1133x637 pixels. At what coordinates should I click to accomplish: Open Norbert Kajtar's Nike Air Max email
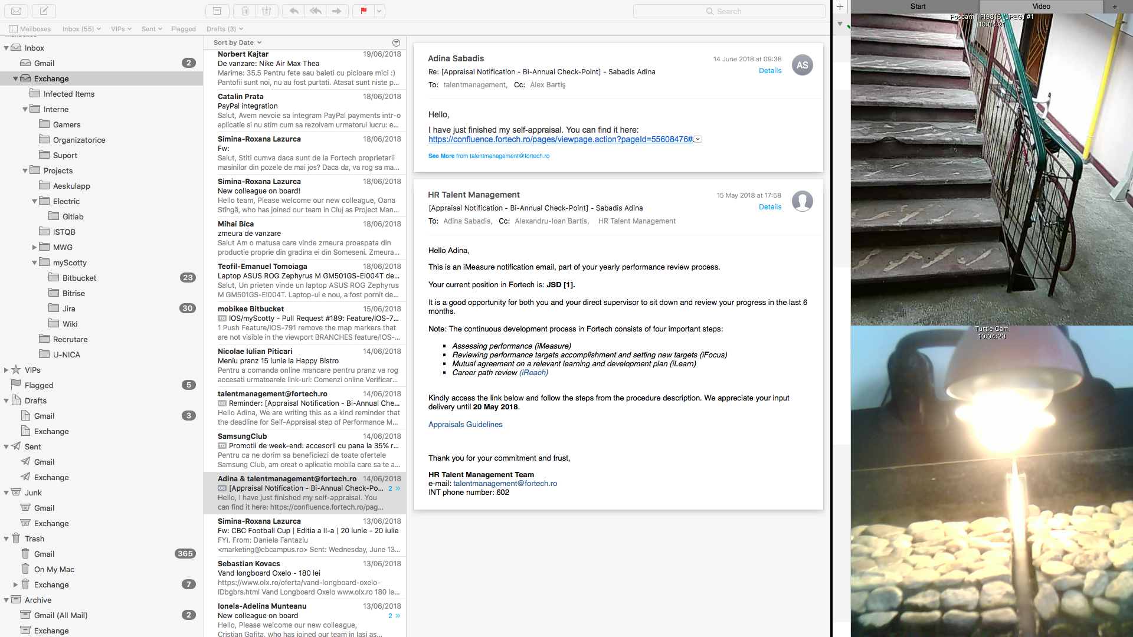304,68
